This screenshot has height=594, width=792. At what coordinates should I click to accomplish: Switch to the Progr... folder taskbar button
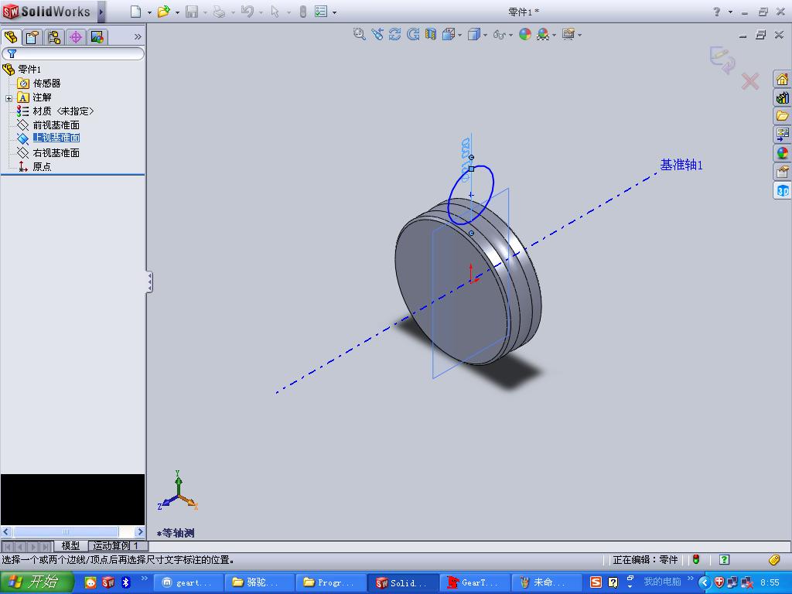[x=331, y=582]
